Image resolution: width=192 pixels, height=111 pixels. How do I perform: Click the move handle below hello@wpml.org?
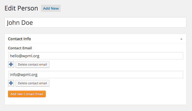coord(11,64)
